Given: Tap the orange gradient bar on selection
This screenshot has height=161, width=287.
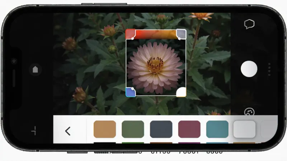Looking at the screenshot, I should coord(156,35).
